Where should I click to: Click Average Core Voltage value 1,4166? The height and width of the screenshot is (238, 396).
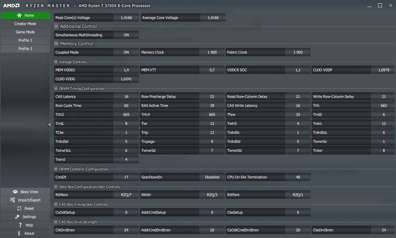(213, 18)
